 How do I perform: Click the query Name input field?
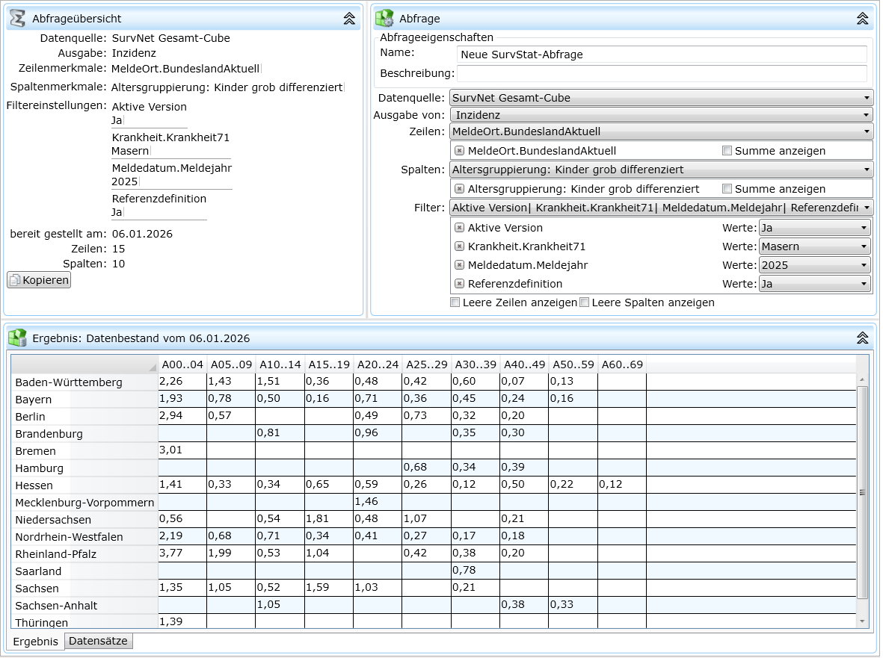pos(661,55)
